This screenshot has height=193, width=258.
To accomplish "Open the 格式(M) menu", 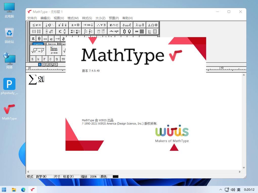I will pos(73,18).
